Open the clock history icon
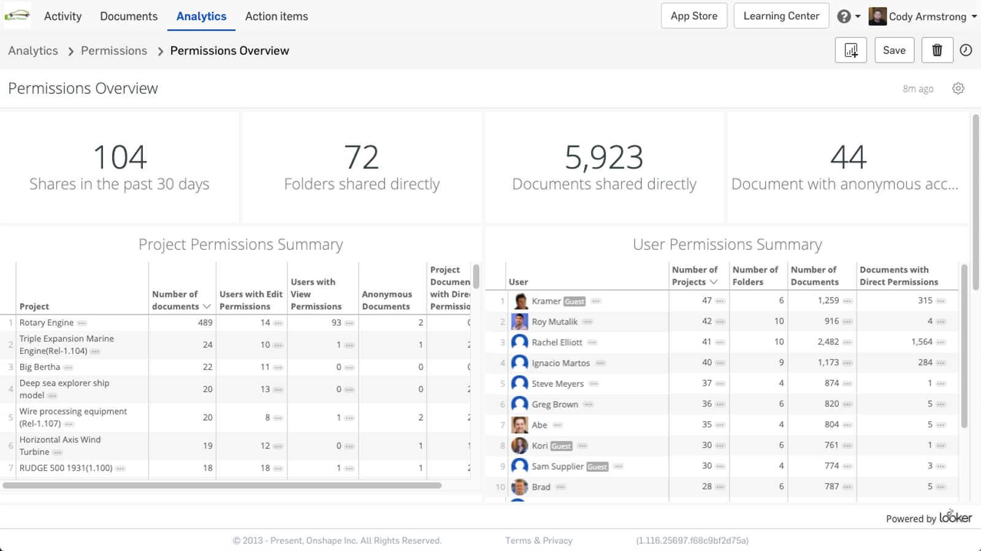The height and width of the screenshot is (551, 981). (966, 50)
